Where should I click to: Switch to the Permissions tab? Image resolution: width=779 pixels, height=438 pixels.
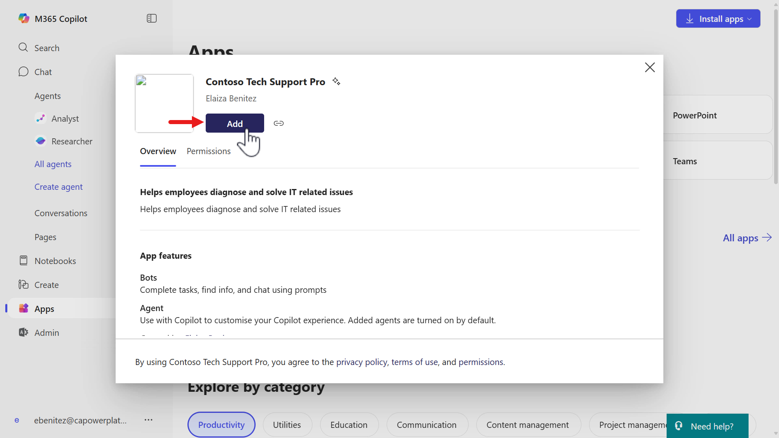[208, 150]
